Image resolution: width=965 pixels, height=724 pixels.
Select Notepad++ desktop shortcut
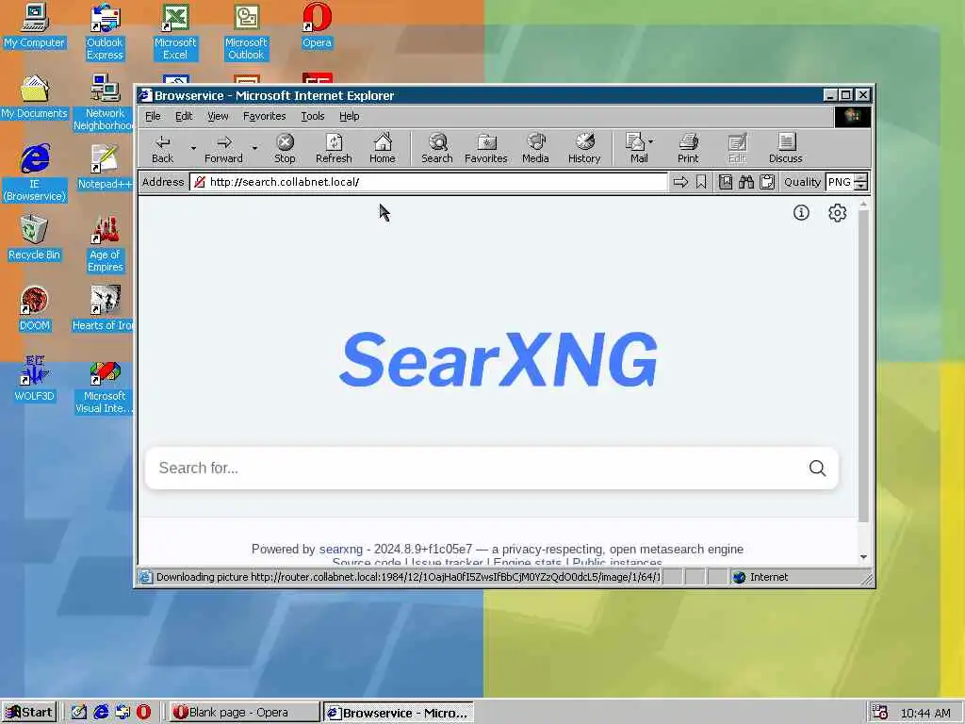coord(105,168)
